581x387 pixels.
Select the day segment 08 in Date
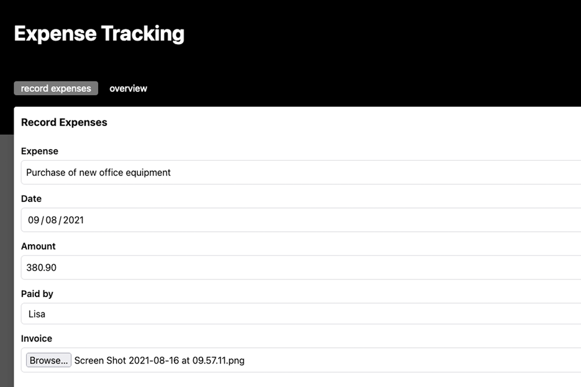[x=48, y=220]
